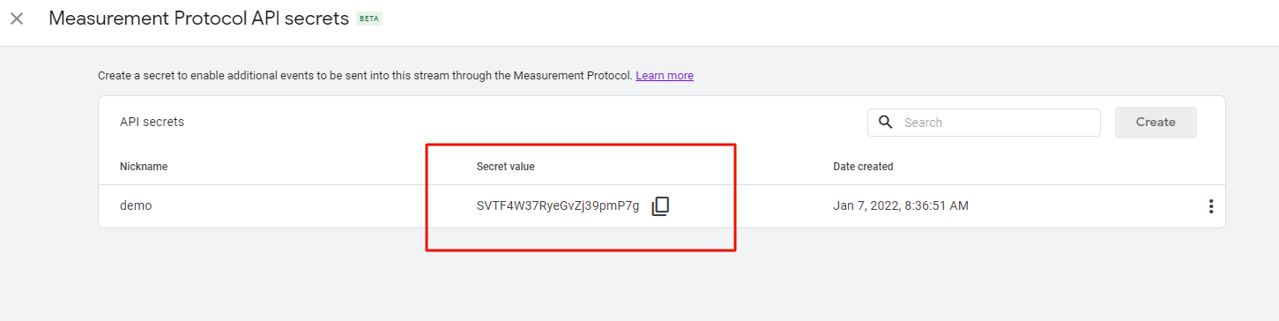
Task: Click the Date created column header
Action: pyautogui.click(x=863, y=167)
